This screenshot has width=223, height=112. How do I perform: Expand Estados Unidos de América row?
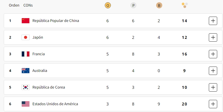point(213,104)
